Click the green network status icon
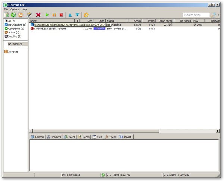The image size is (224, 181). (x=103, y=175)
